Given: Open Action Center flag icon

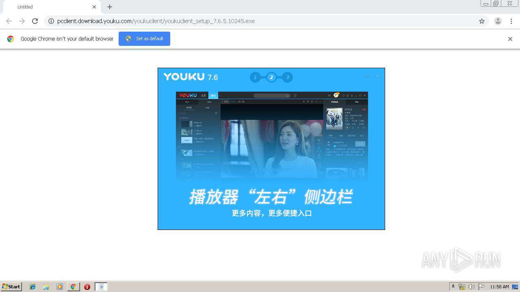Looking at the screenshot, I should 481,287.
